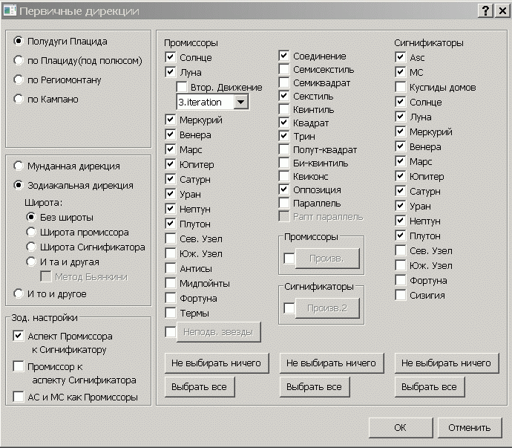Open the 3.iteration dropdown arrow
The image size is (512, 448).
pyautogui.click(x=240, y=102)
